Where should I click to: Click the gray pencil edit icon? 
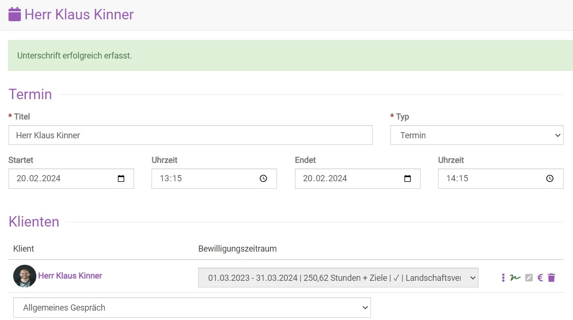[529, 278]
